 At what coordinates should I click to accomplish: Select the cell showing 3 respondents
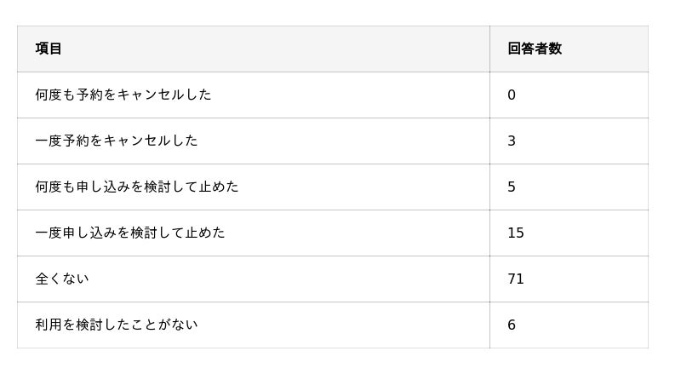coord(512,141)
